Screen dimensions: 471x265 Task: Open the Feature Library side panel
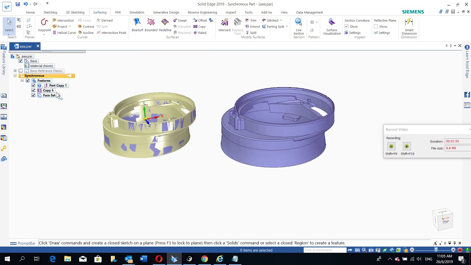click(4, 60)
